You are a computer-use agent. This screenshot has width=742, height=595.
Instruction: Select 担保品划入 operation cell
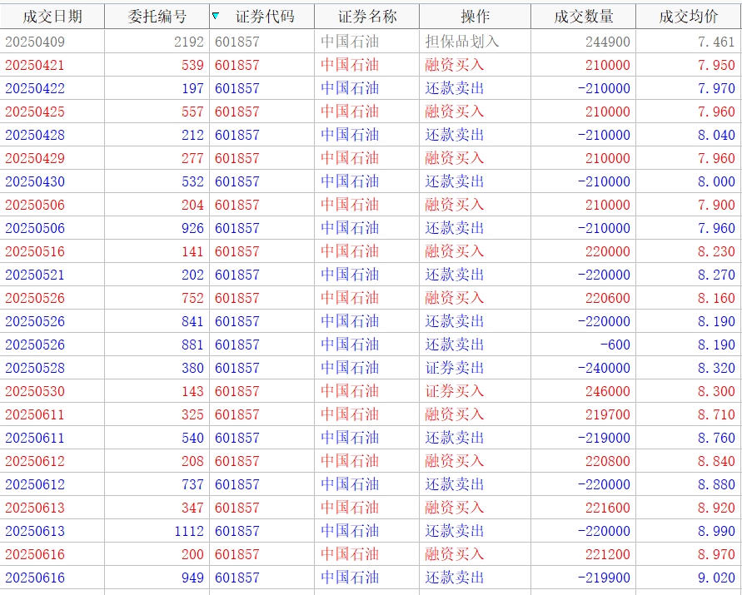pos(462,42)
